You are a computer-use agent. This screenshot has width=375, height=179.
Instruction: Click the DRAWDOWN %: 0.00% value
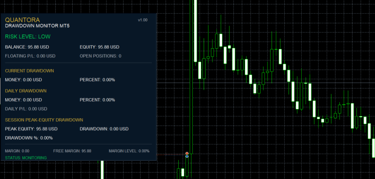(x=29, y=138)
